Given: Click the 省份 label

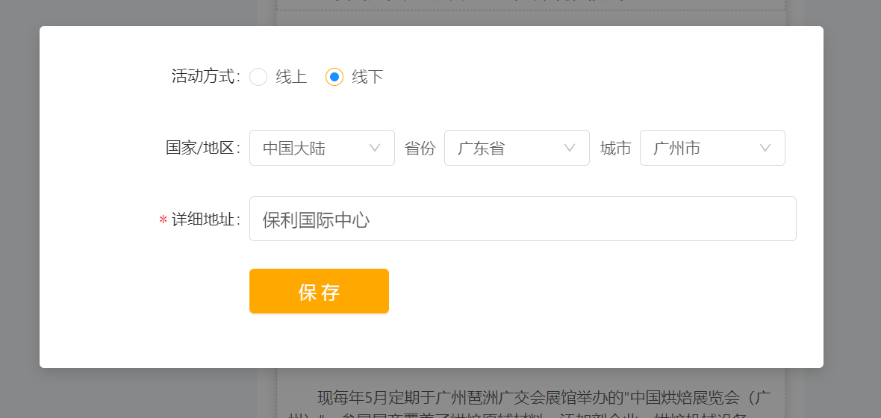Looking at the screenshot, I should click(420, 149).
